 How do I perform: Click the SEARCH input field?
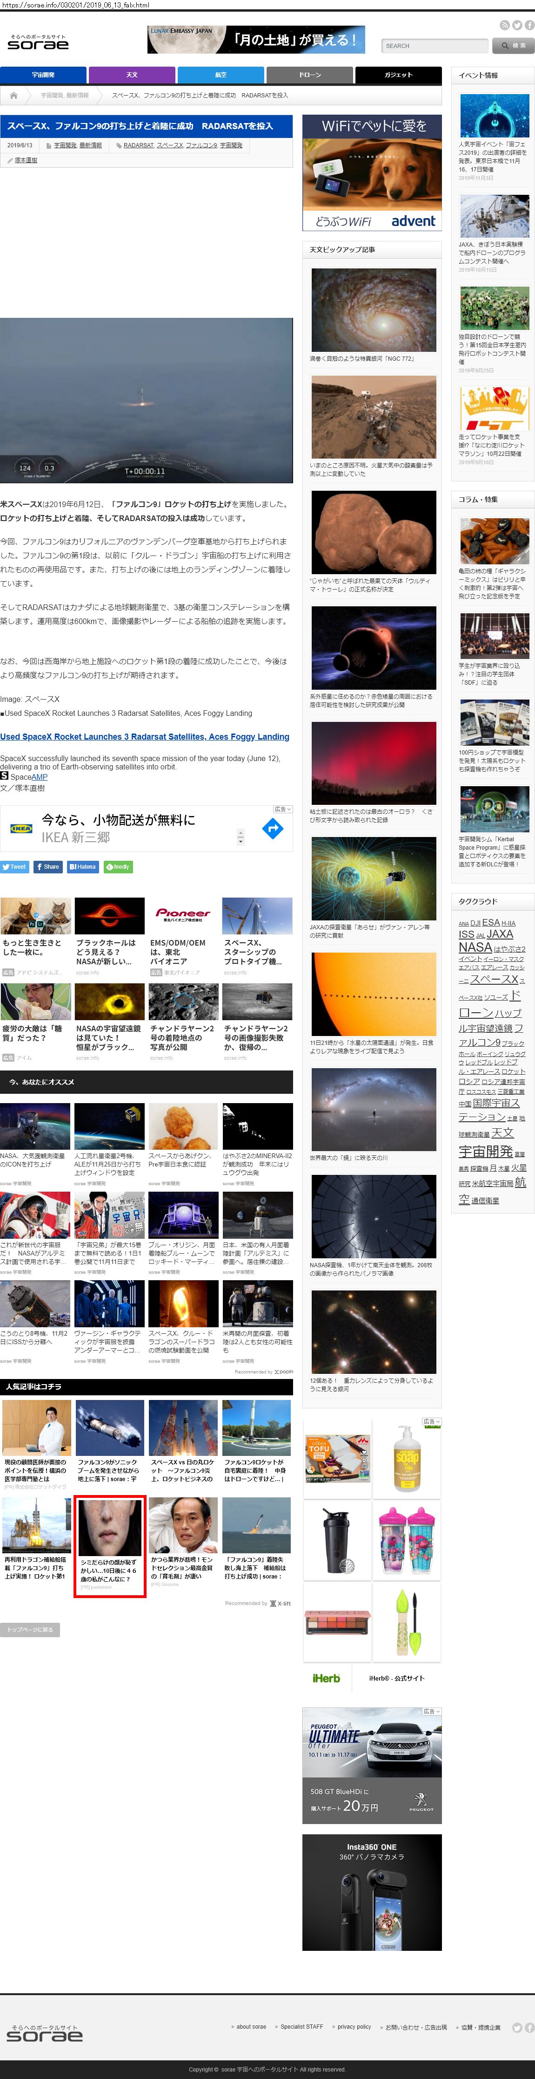pos(435,46)
